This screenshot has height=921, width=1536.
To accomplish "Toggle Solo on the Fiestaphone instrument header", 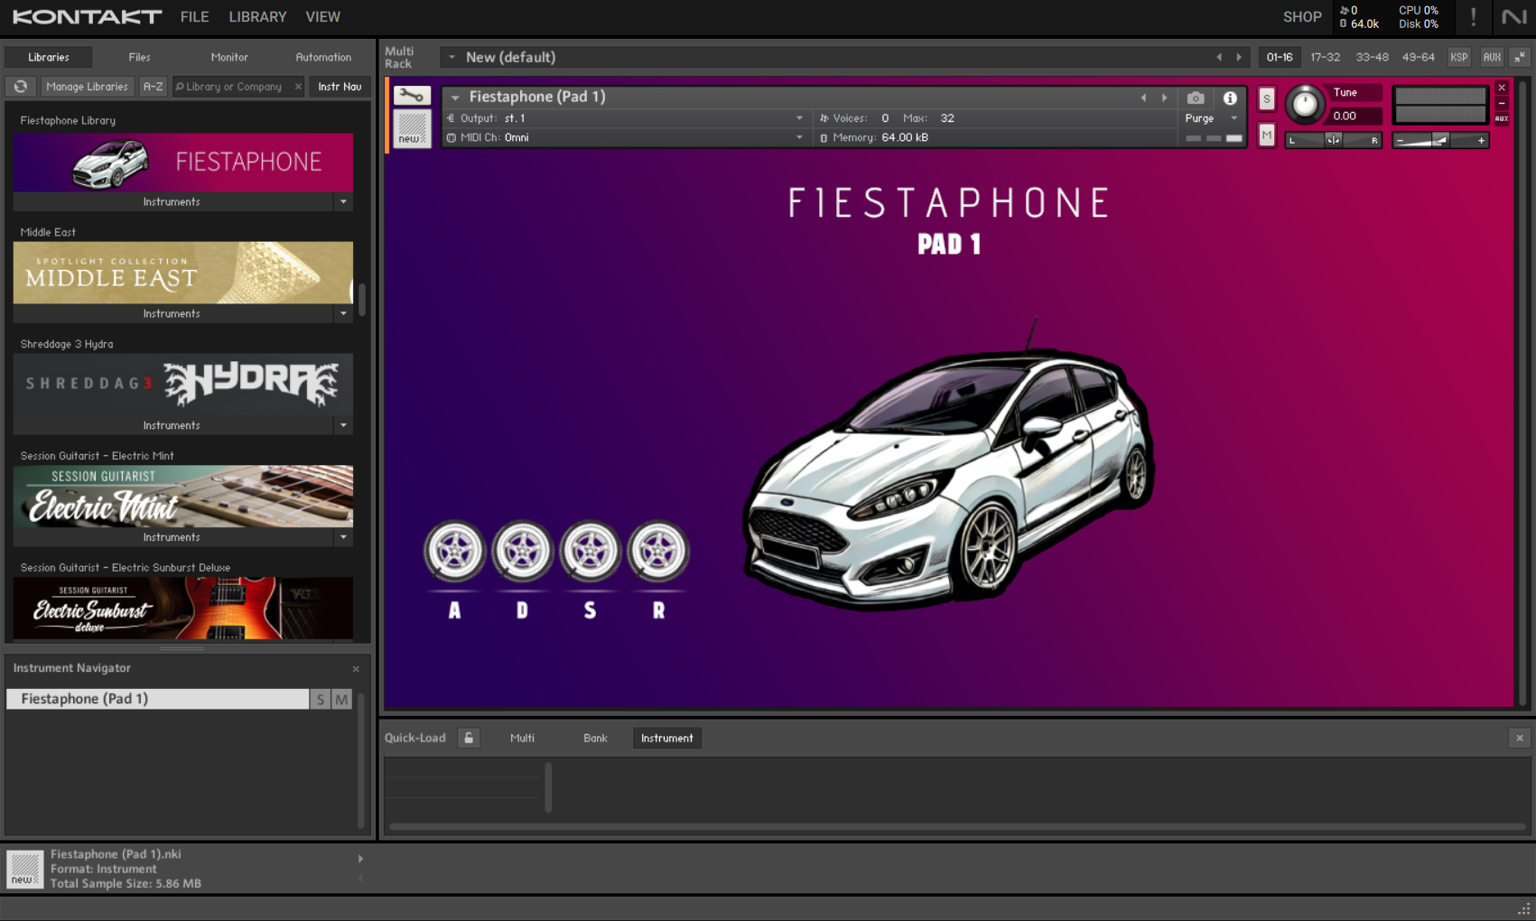I will click(1267, 98).
